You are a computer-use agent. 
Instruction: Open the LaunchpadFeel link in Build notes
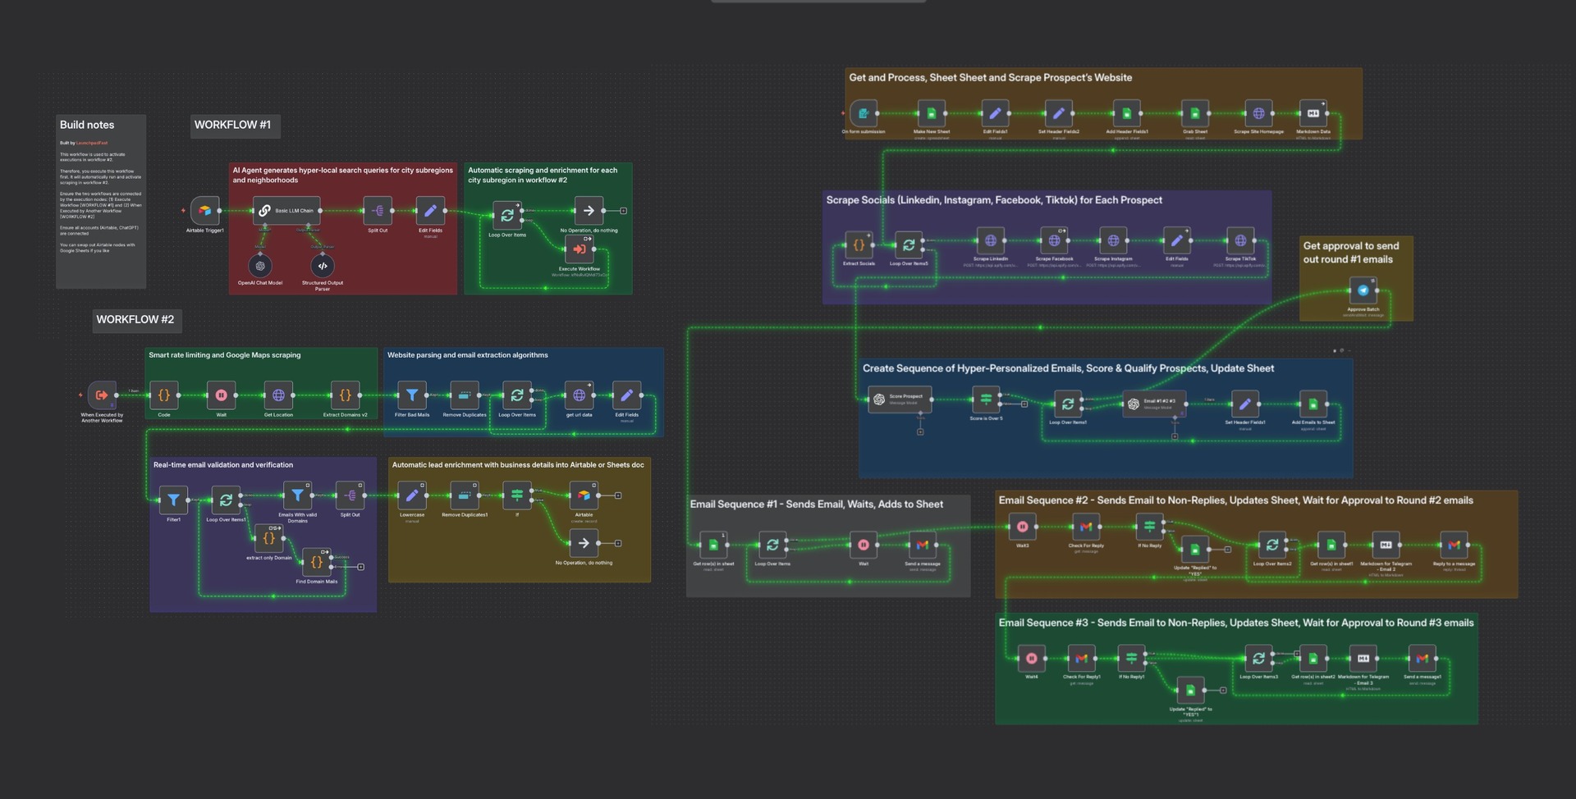[x=93, y=142]
